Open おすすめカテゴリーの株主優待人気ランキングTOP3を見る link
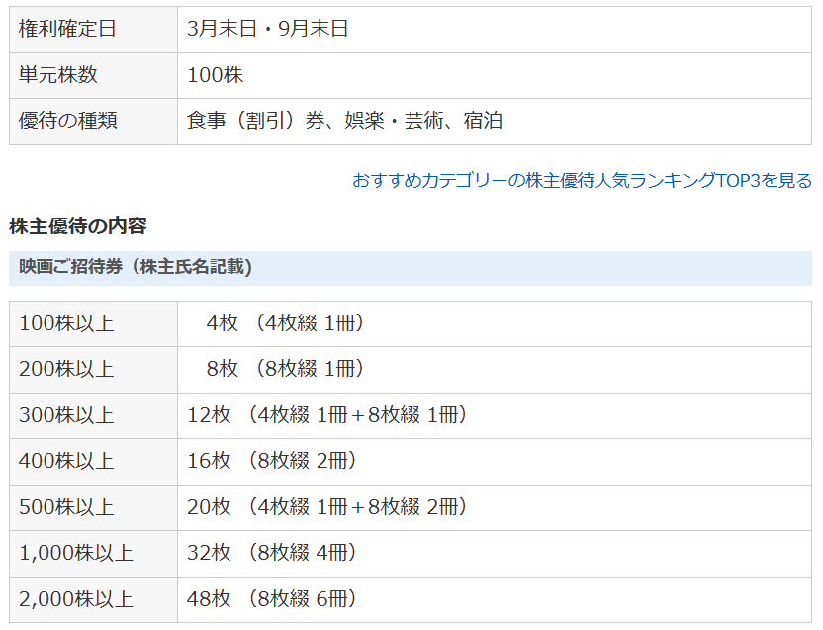823x630 pixels. pos(582,180)
